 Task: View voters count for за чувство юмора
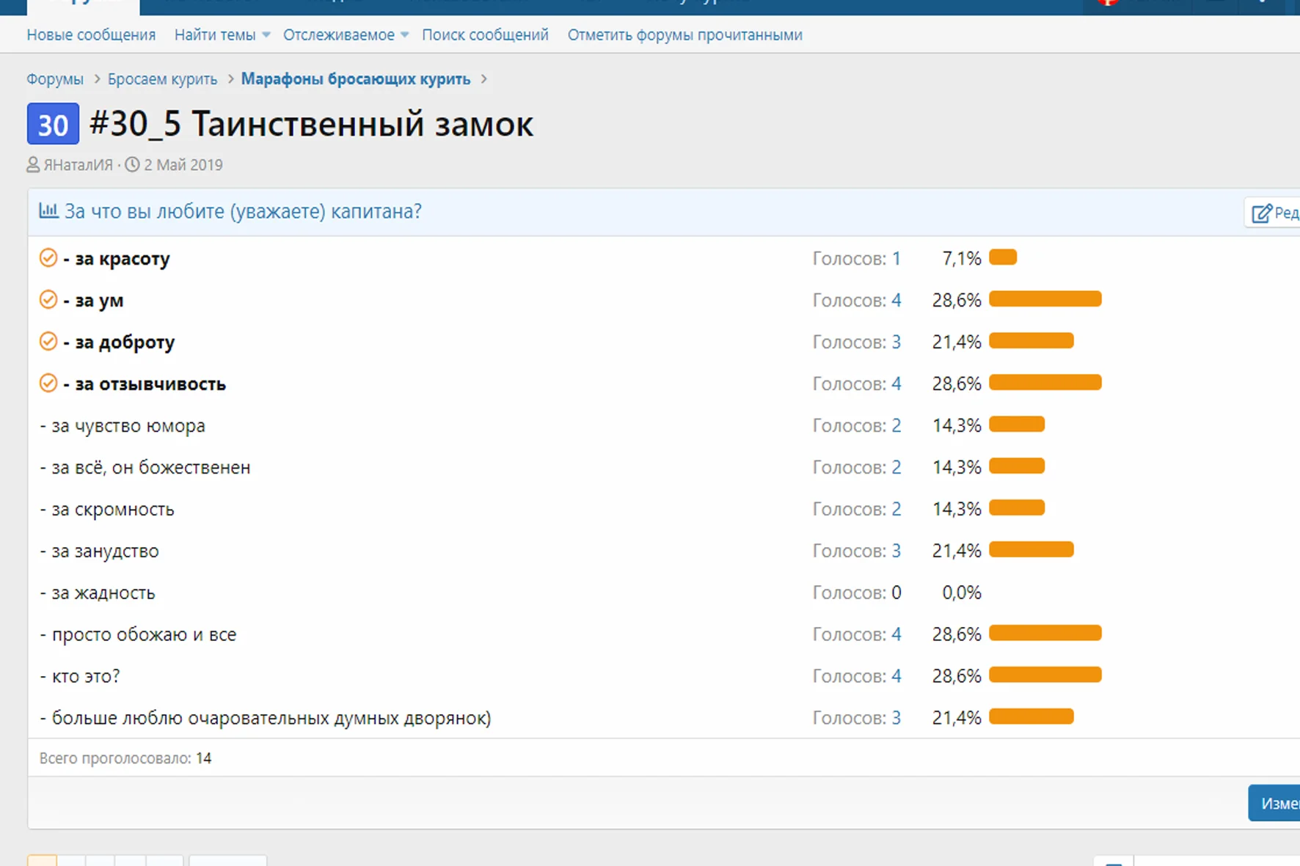(x=896, y=426)
